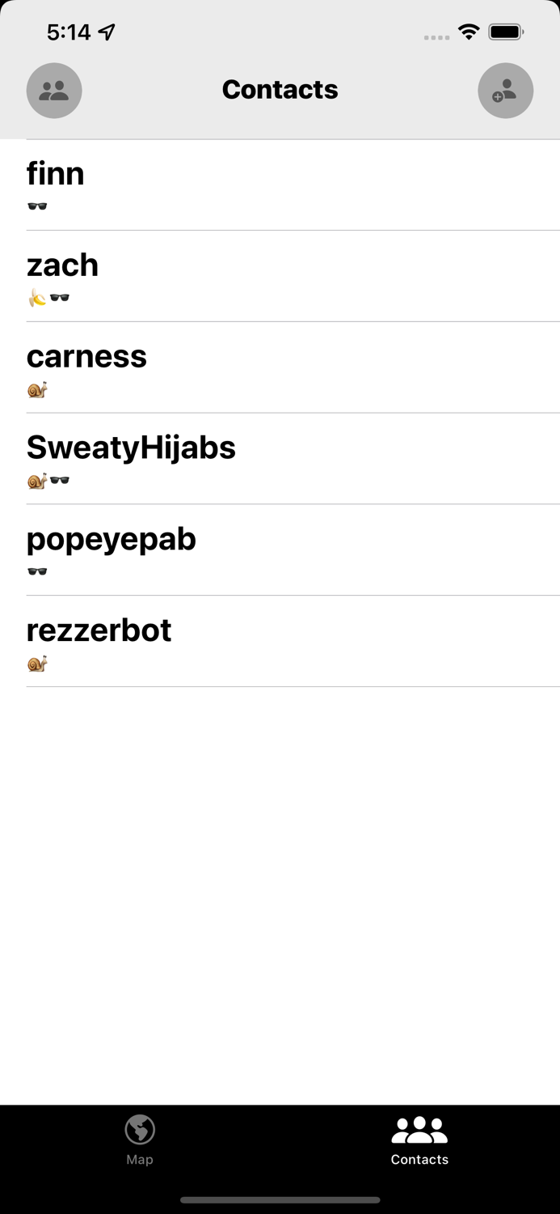Click the Contacts people icon in tab bar
The image size is (560, 1214).
pos(419,1126)
